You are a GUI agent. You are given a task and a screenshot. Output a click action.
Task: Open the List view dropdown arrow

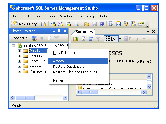click(x=120, y=39)
